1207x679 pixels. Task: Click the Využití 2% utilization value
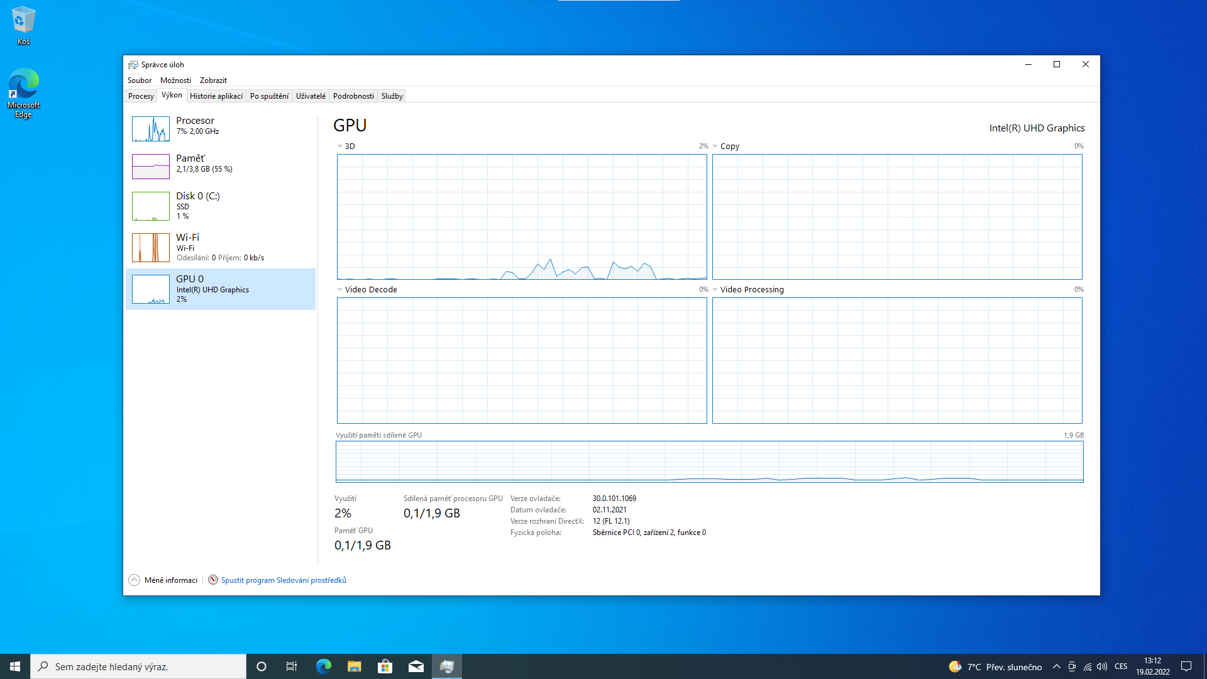[x=343, y=513]
